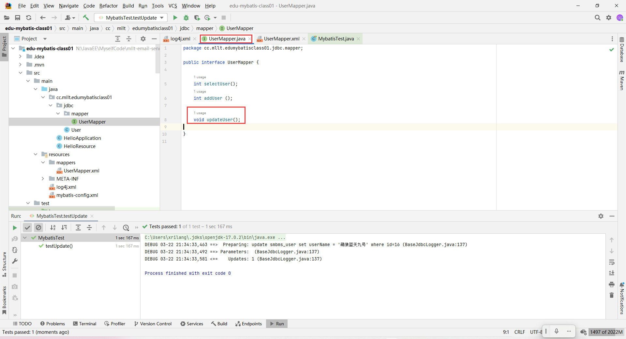Navigate back with the left arrow

43,18
